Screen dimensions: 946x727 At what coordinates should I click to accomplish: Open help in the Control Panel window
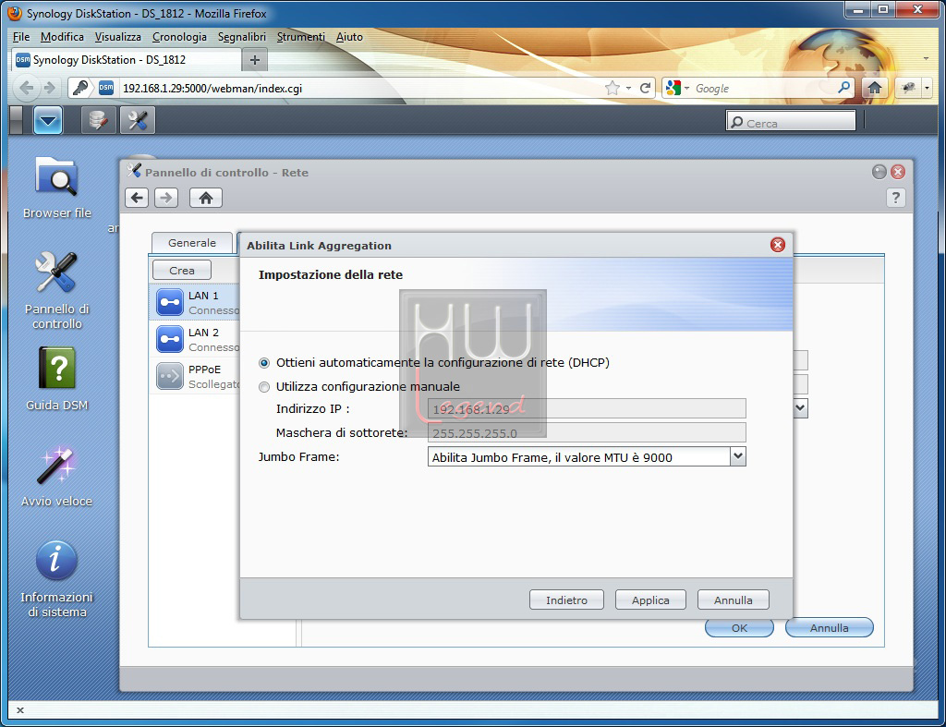pos(896,198)
